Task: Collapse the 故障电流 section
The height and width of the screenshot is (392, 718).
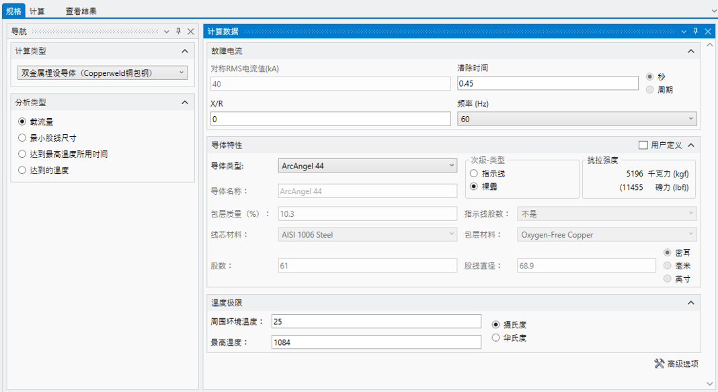Action: (690, 52)
